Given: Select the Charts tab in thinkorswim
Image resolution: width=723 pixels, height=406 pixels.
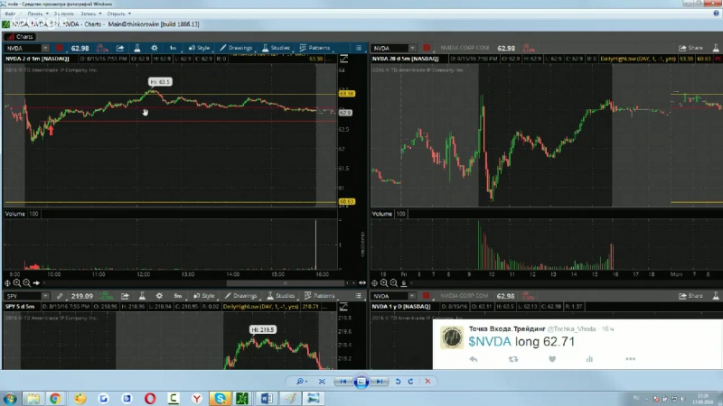Looking at the screenshot, I should (x=22, y=36).
